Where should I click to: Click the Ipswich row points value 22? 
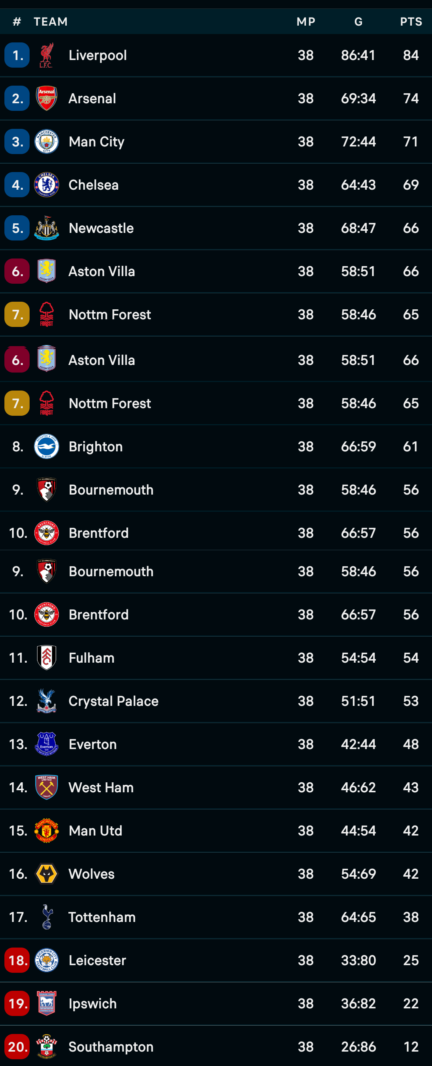(411, 1004)
